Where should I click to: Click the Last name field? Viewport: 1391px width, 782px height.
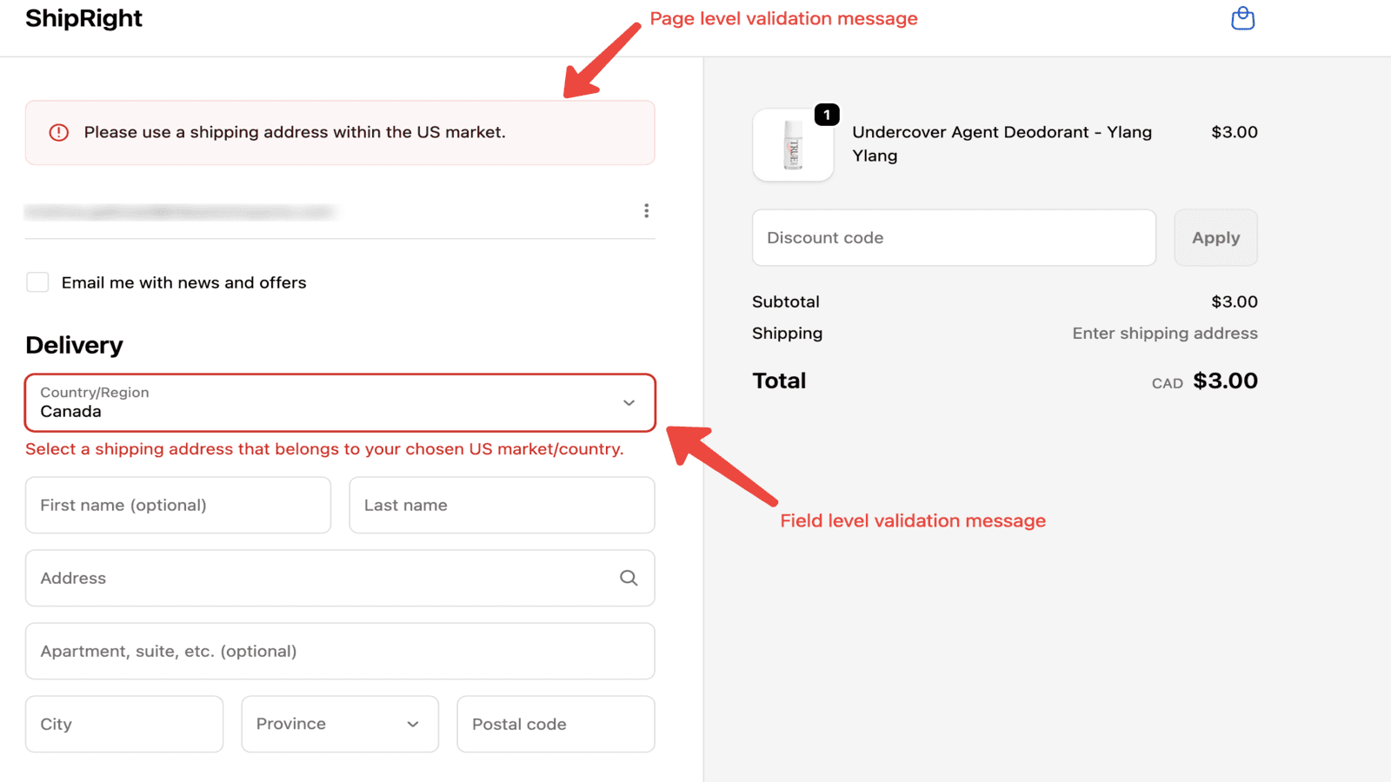coord(502,505)
